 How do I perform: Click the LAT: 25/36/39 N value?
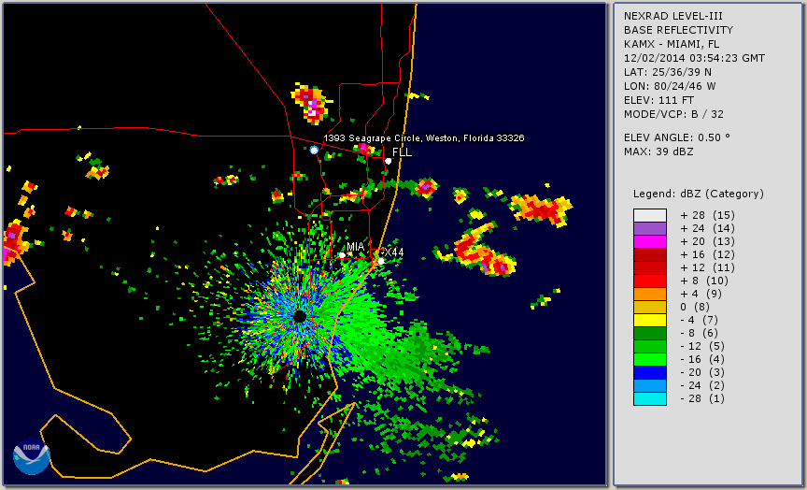point(668,72)
